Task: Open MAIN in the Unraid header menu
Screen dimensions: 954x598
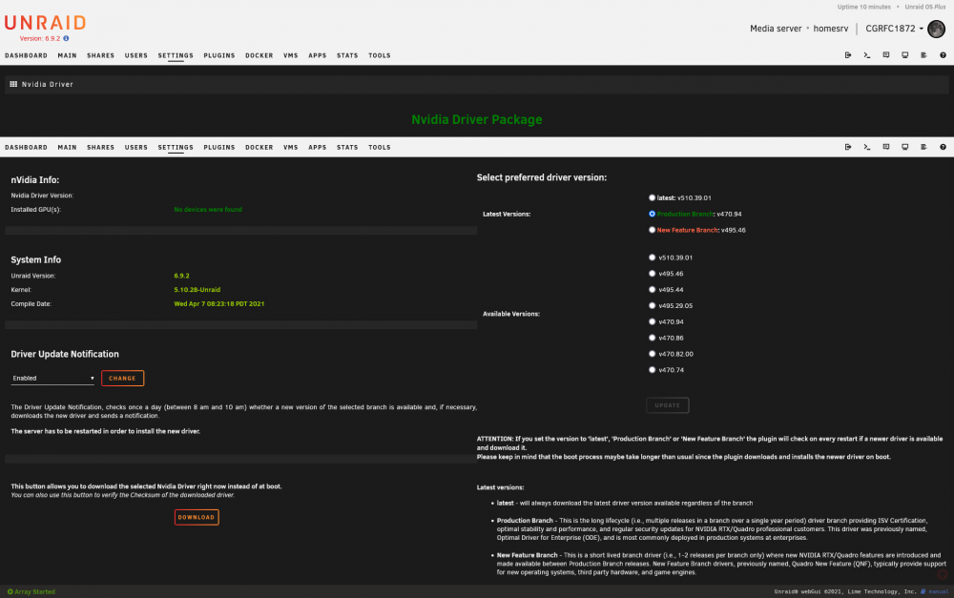Action: click(67, 55)
